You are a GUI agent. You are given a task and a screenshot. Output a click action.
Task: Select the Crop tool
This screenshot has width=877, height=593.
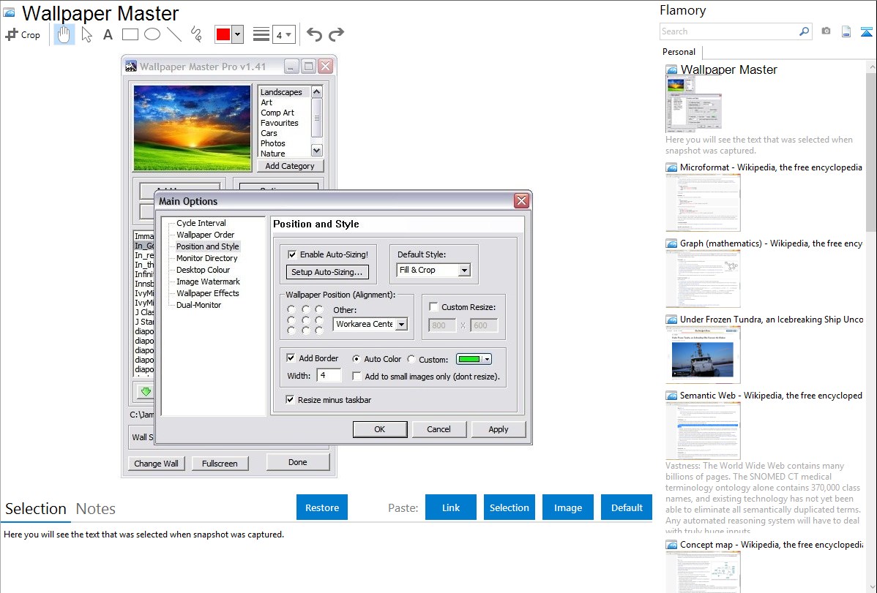point(23,34)
